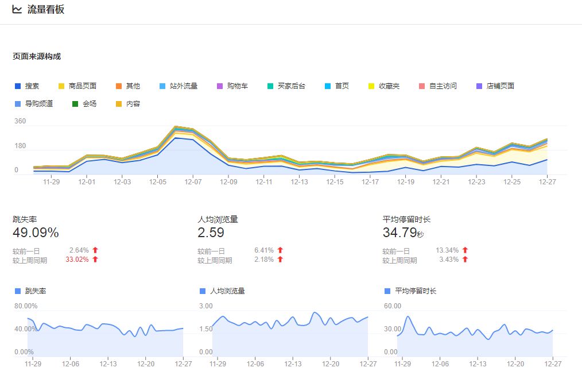Select the 内容 legend label
The height and width of the screenshot is (383, 582).
(133, 104)
